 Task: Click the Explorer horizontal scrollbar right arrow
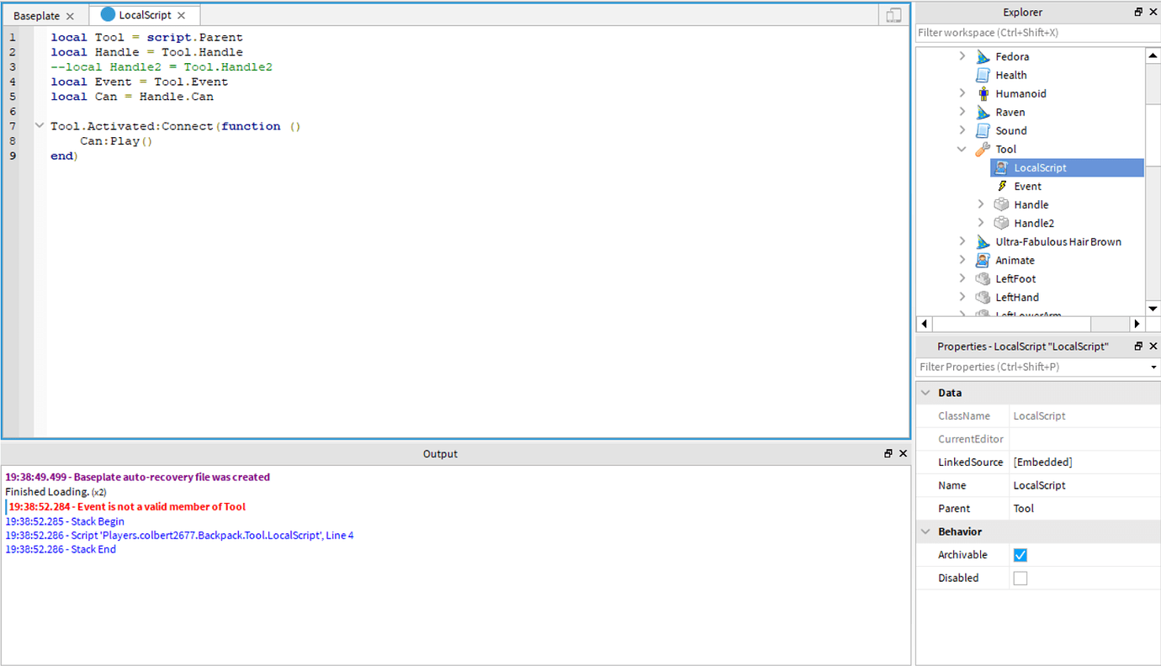pyautogui.click(x=1137, y=324)
